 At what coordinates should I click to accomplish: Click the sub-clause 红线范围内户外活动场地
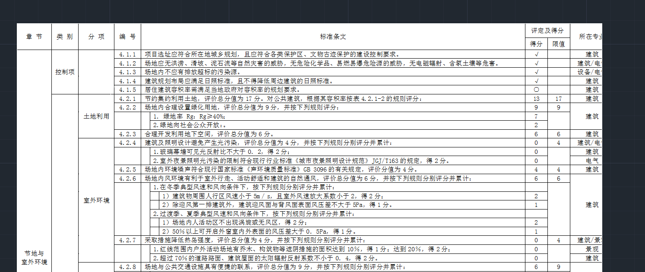(x=302, y=249)
